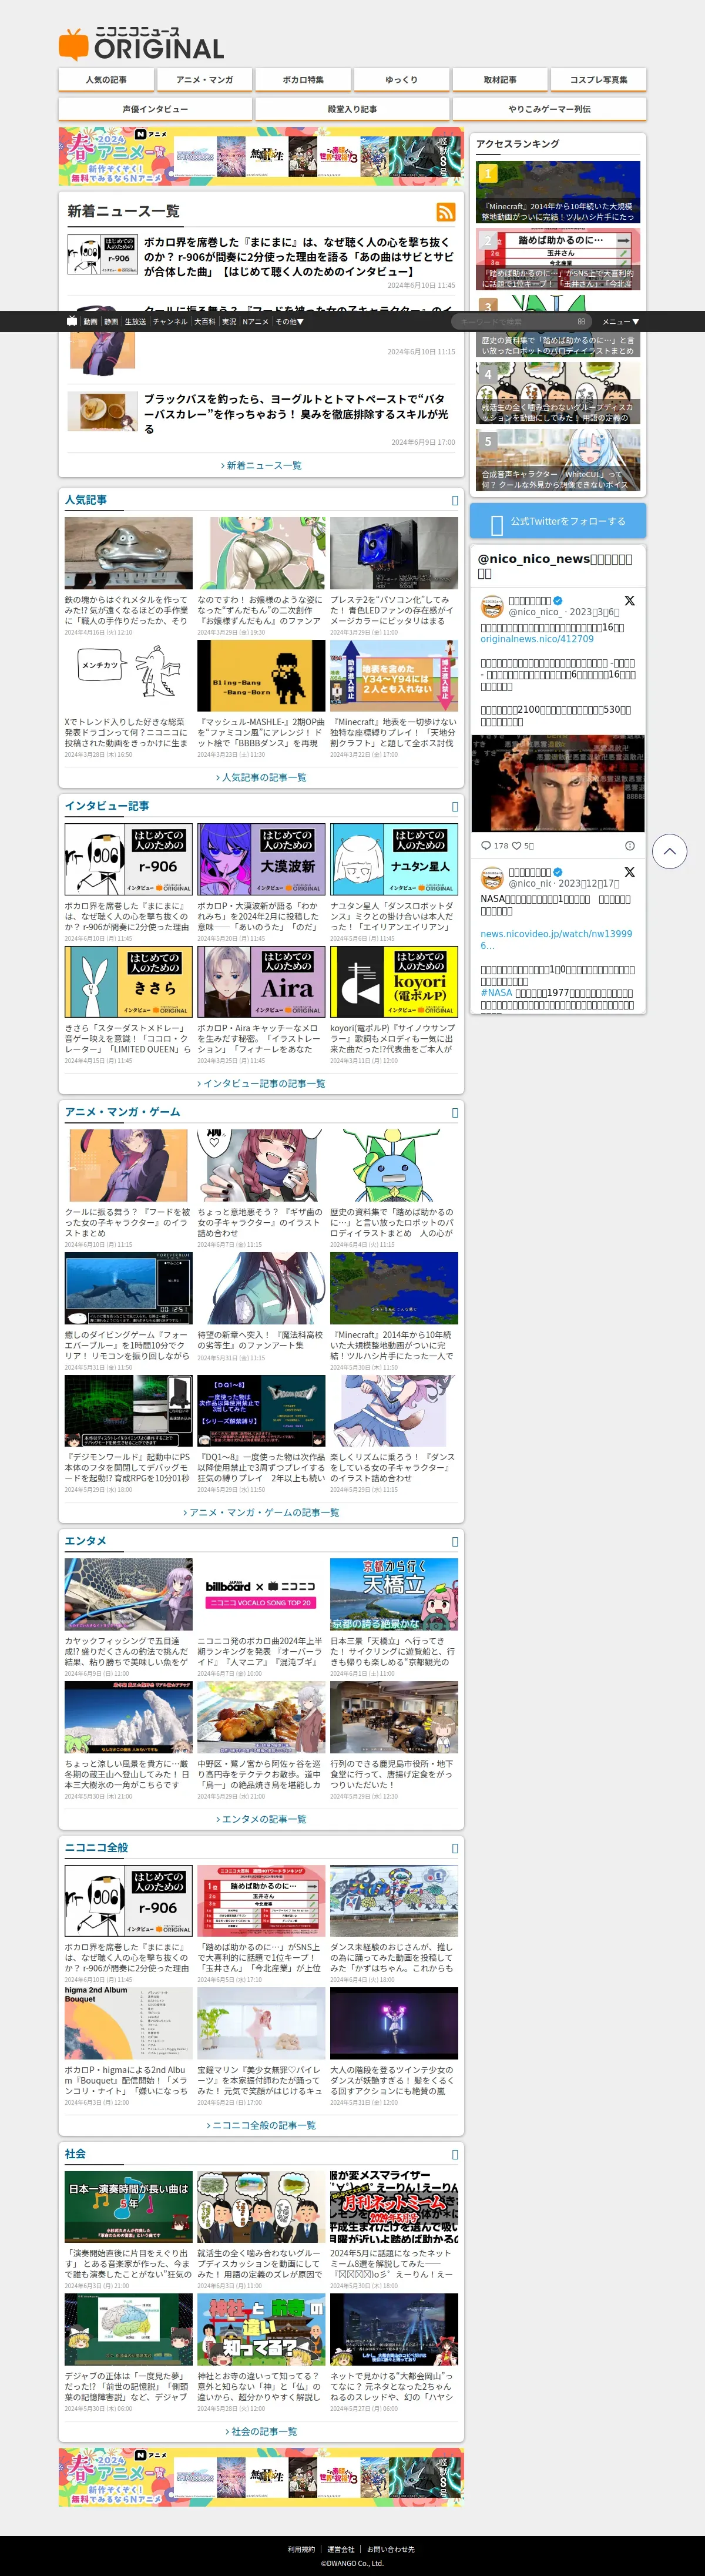The width and height of the screenshot is (705, 2576).
Task: Open the r-906 interview thumbnail in 新着ニュース
Action: pyautogui.click(x=102, y=255)
